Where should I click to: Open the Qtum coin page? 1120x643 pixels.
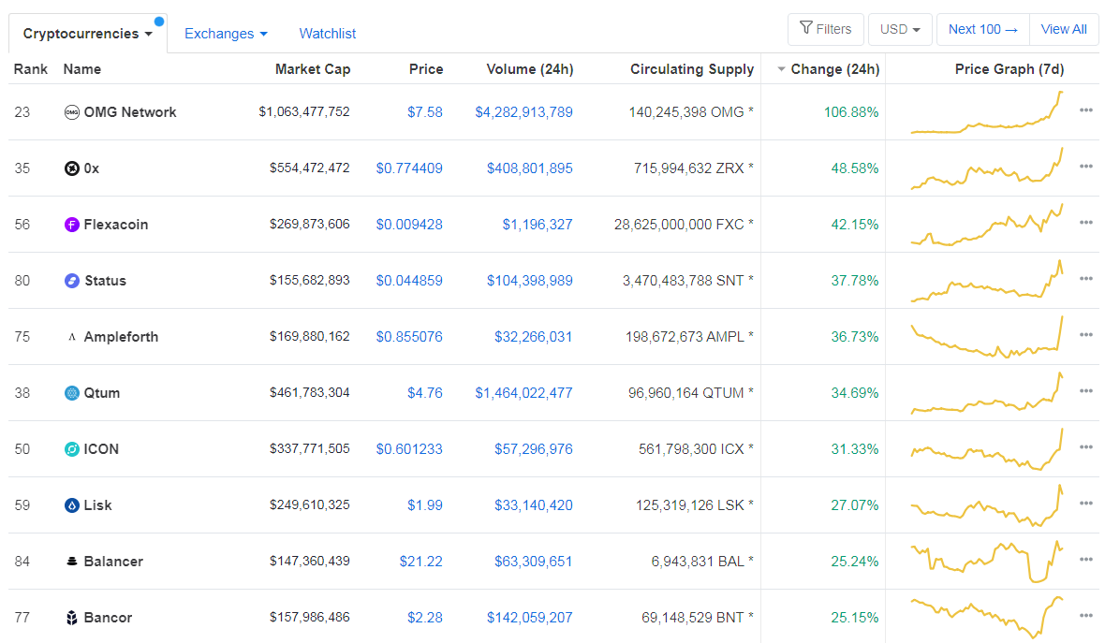tap(101, 393)
